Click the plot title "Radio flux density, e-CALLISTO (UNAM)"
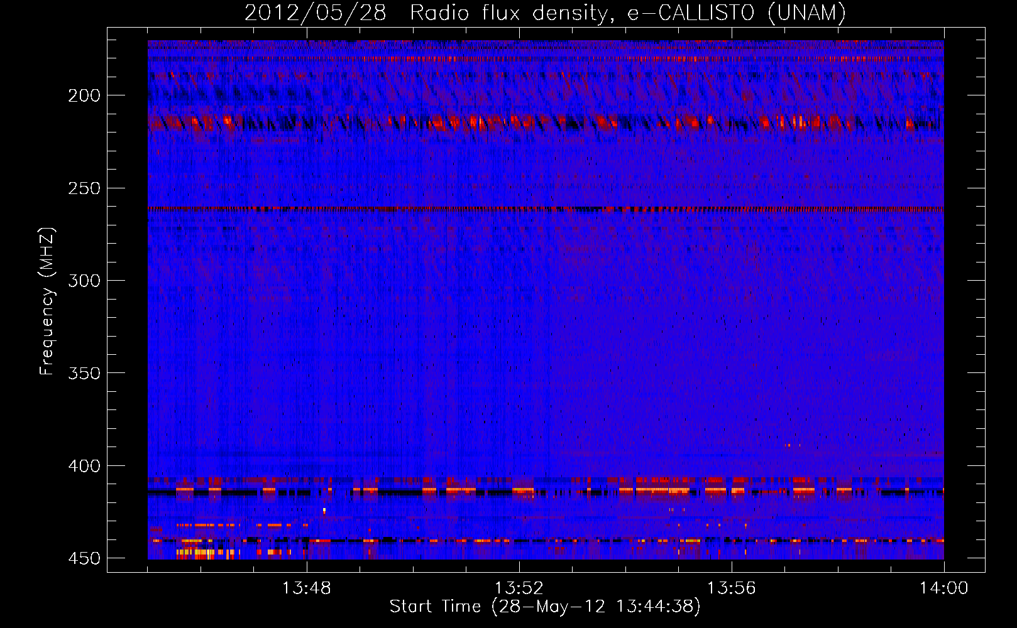The height and width of the screenshot is (628, 1017). click(x=628, y=13)
